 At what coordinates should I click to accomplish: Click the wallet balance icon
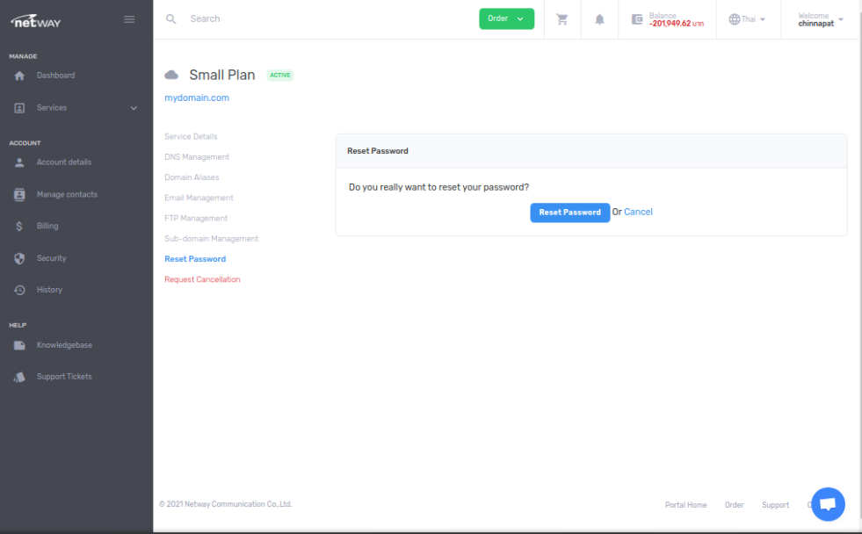637,19
